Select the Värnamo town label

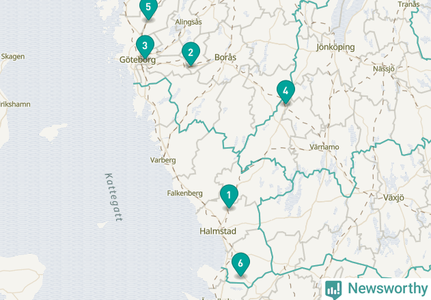pos(324,147)
